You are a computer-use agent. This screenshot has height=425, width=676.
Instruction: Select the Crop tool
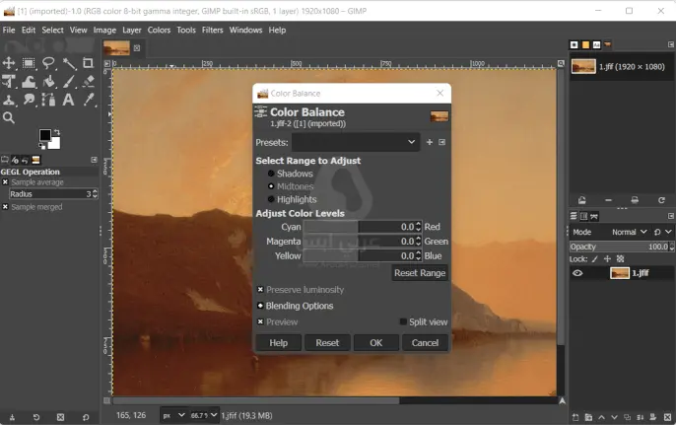pos(89,63)
